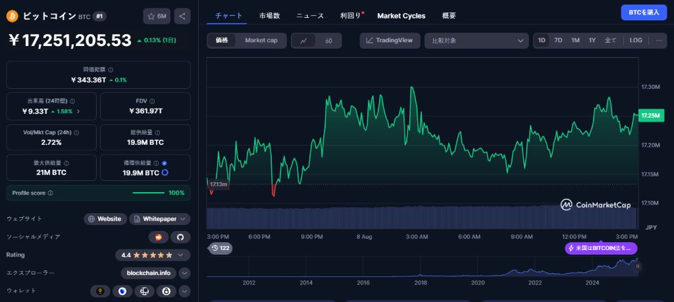
Task: Expand more wallets chevron
Action: (x=184, y=291)
